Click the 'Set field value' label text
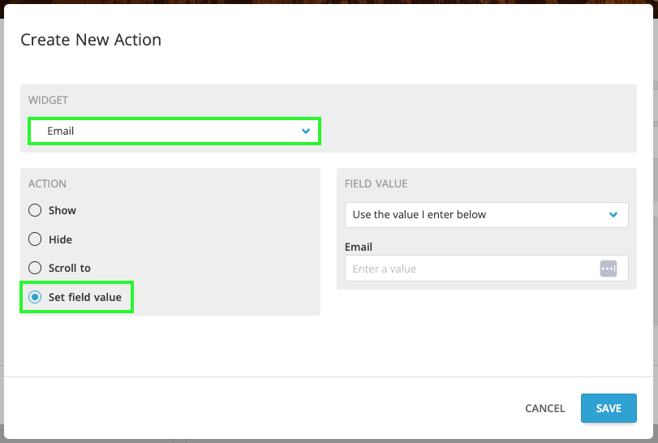The height and width of the screenshot is (443, 658). pos(85,297)
